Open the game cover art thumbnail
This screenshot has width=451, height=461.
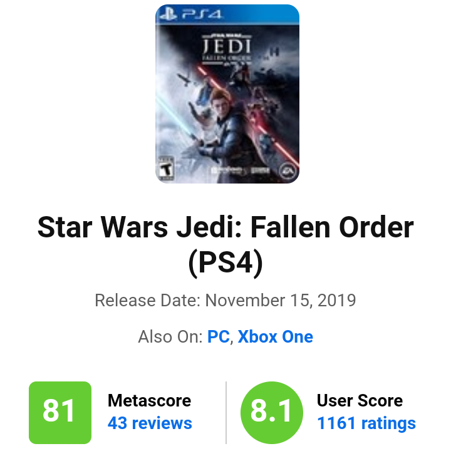(x=227, y=94)
